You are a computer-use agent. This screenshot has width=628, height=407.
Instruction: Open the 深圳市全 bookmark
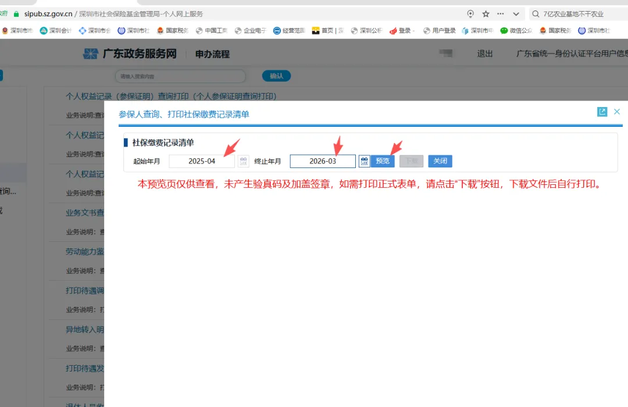click(95, 30)
